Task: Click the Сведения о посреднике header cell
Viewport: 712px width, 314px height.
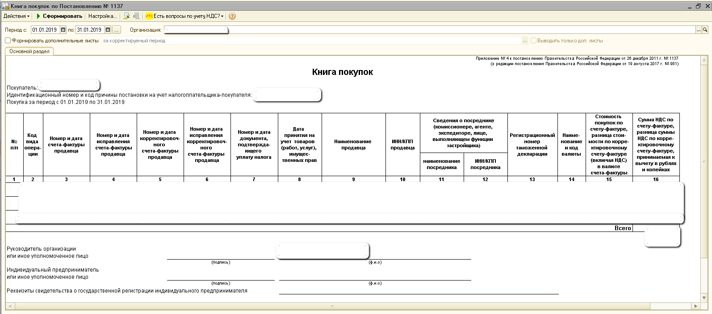Action: [x=464, y=133]
